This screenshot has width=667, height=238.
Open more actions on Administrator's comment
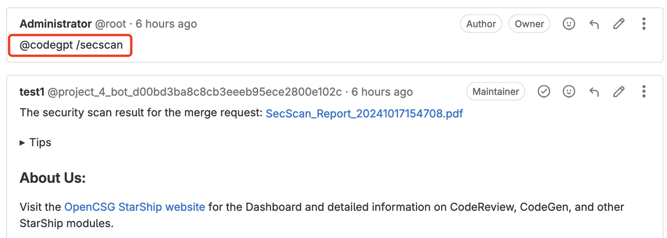pyautogui.click(x=644, y=24)
